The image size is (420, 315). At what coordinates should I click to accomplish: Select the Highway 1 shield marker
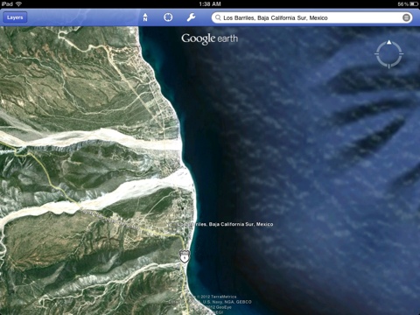tap(185, 256)
